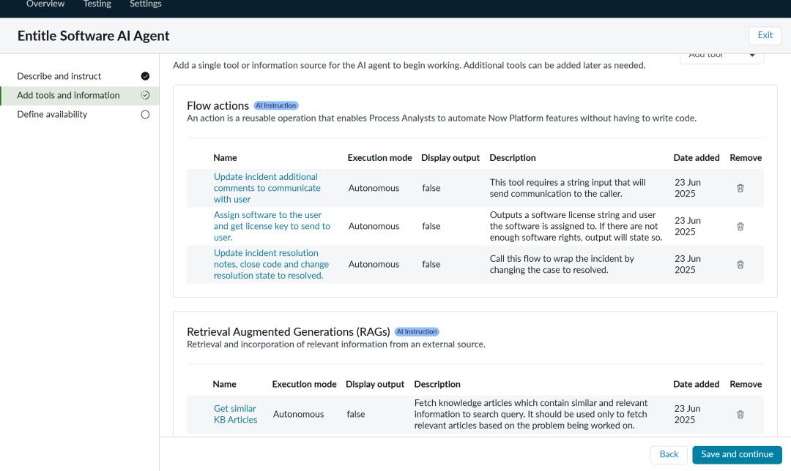
Task: Open the Add tool dropdown
Action: pos(722,56)
